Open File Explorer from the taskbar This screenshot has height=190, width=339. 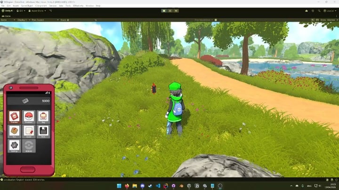[135, 186]
